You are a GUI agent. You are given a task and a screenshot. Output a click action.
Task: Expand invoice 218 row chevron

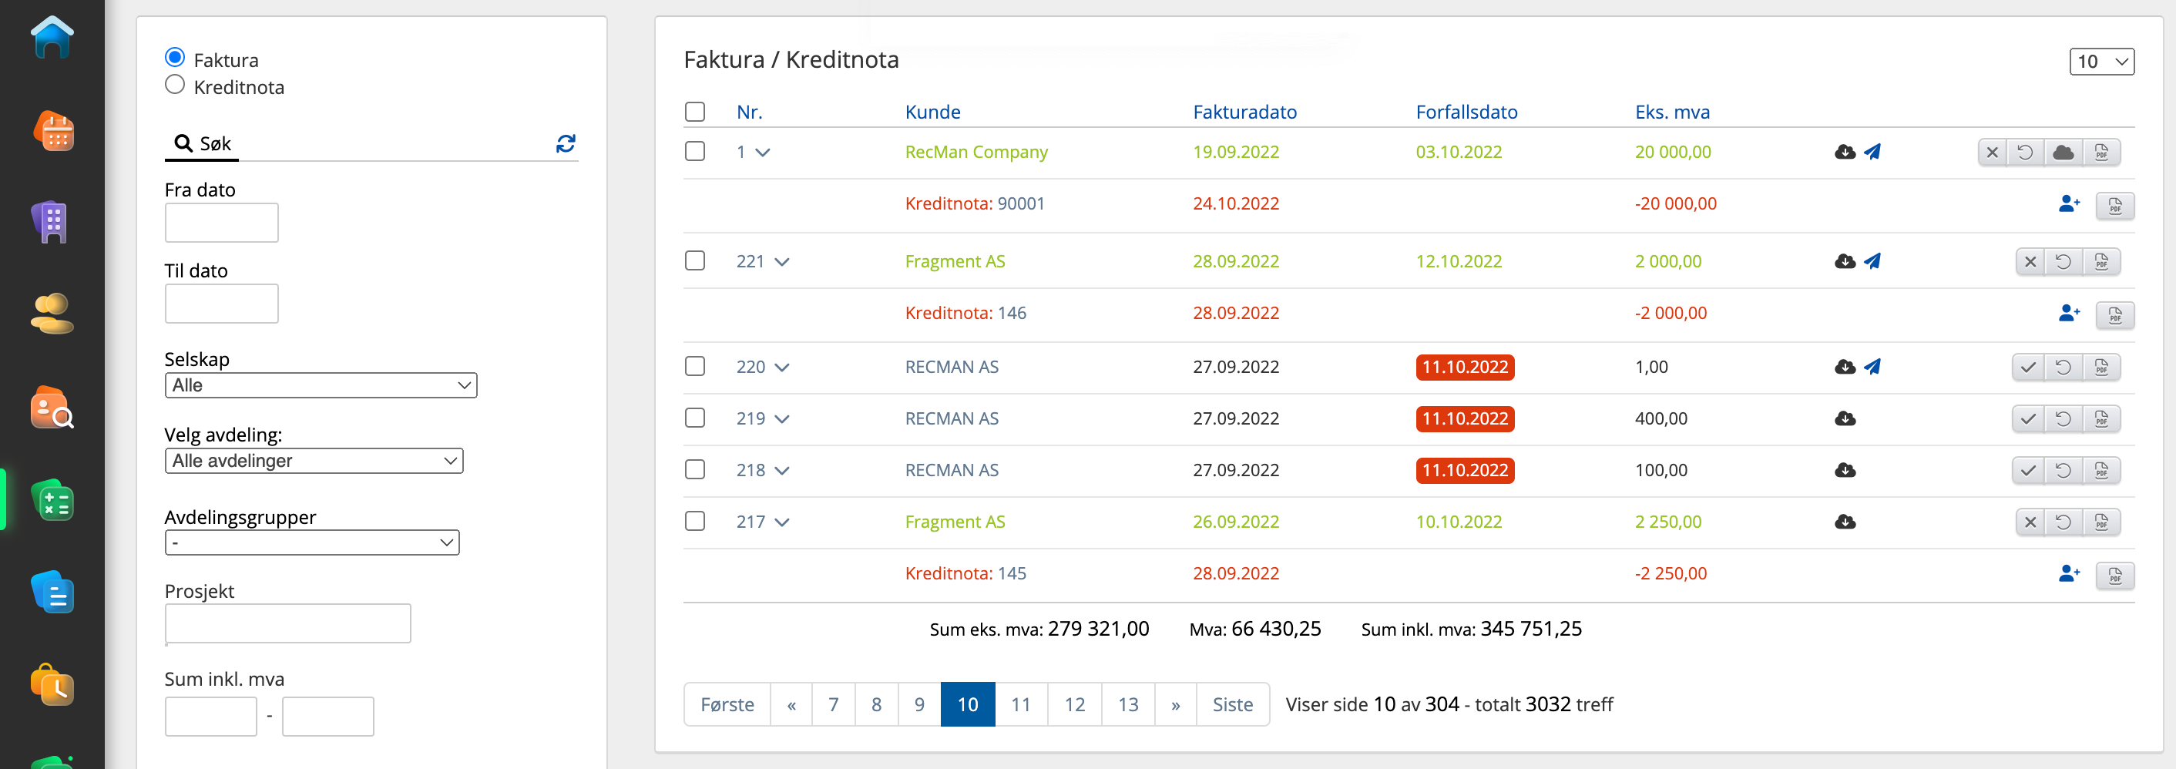(782, 471)
